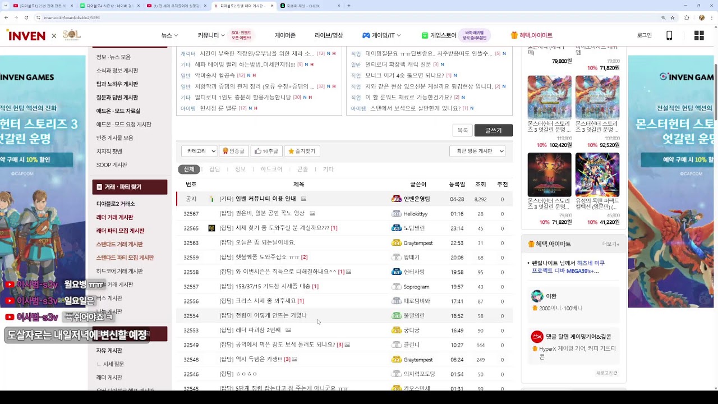This screenshot has width=718, height=404.
Task: Open sidebar link 팁과 노하우 게시판
Action: (x=117, y=84)
